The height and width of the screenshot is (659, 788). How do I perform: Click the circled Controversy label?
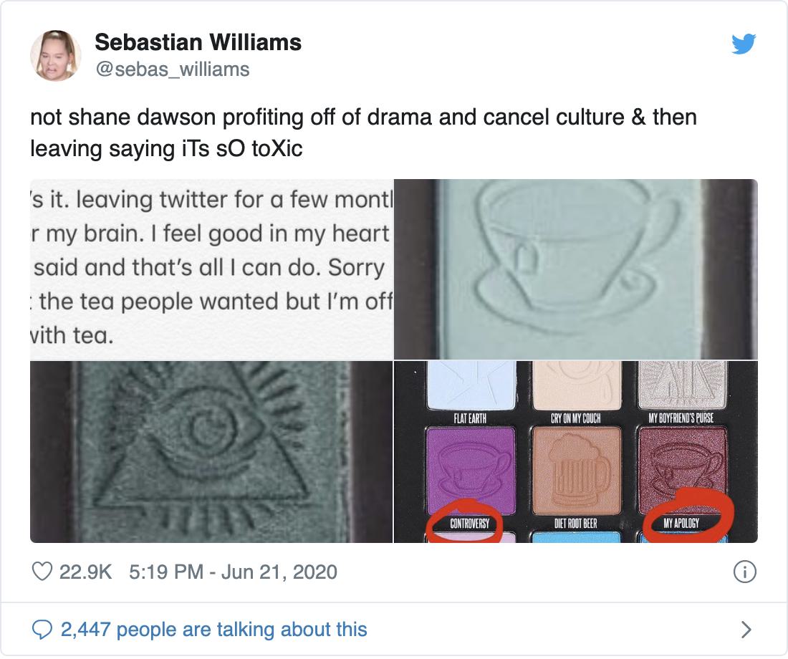(469, 524)
